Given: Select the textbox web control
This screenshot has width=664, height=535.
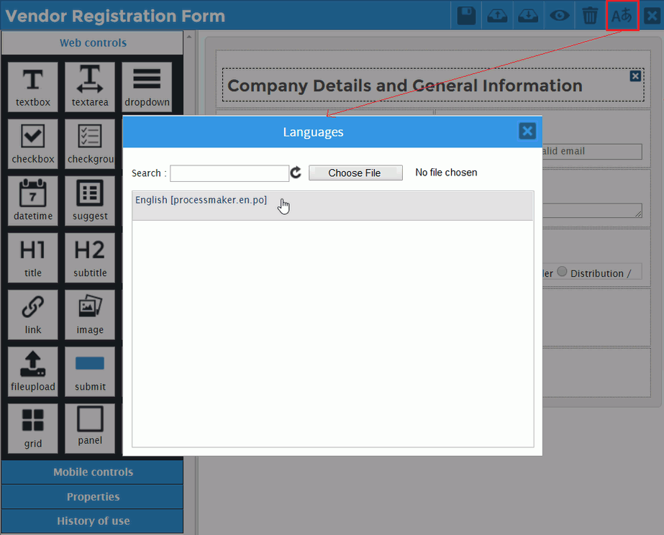Looking at the screenshot, I should 33,86.
